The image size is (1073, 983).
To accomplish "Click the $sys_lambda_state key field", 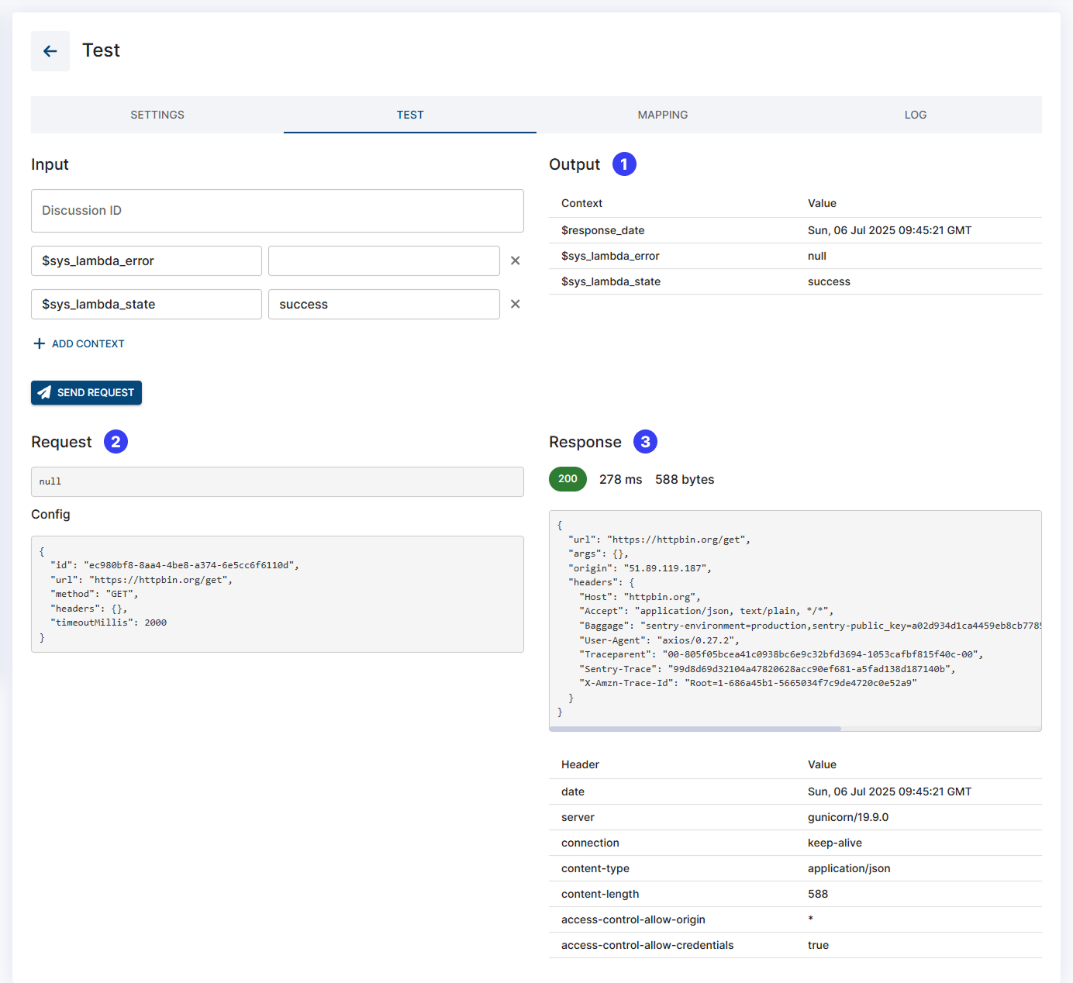I will tap(147, 304).
